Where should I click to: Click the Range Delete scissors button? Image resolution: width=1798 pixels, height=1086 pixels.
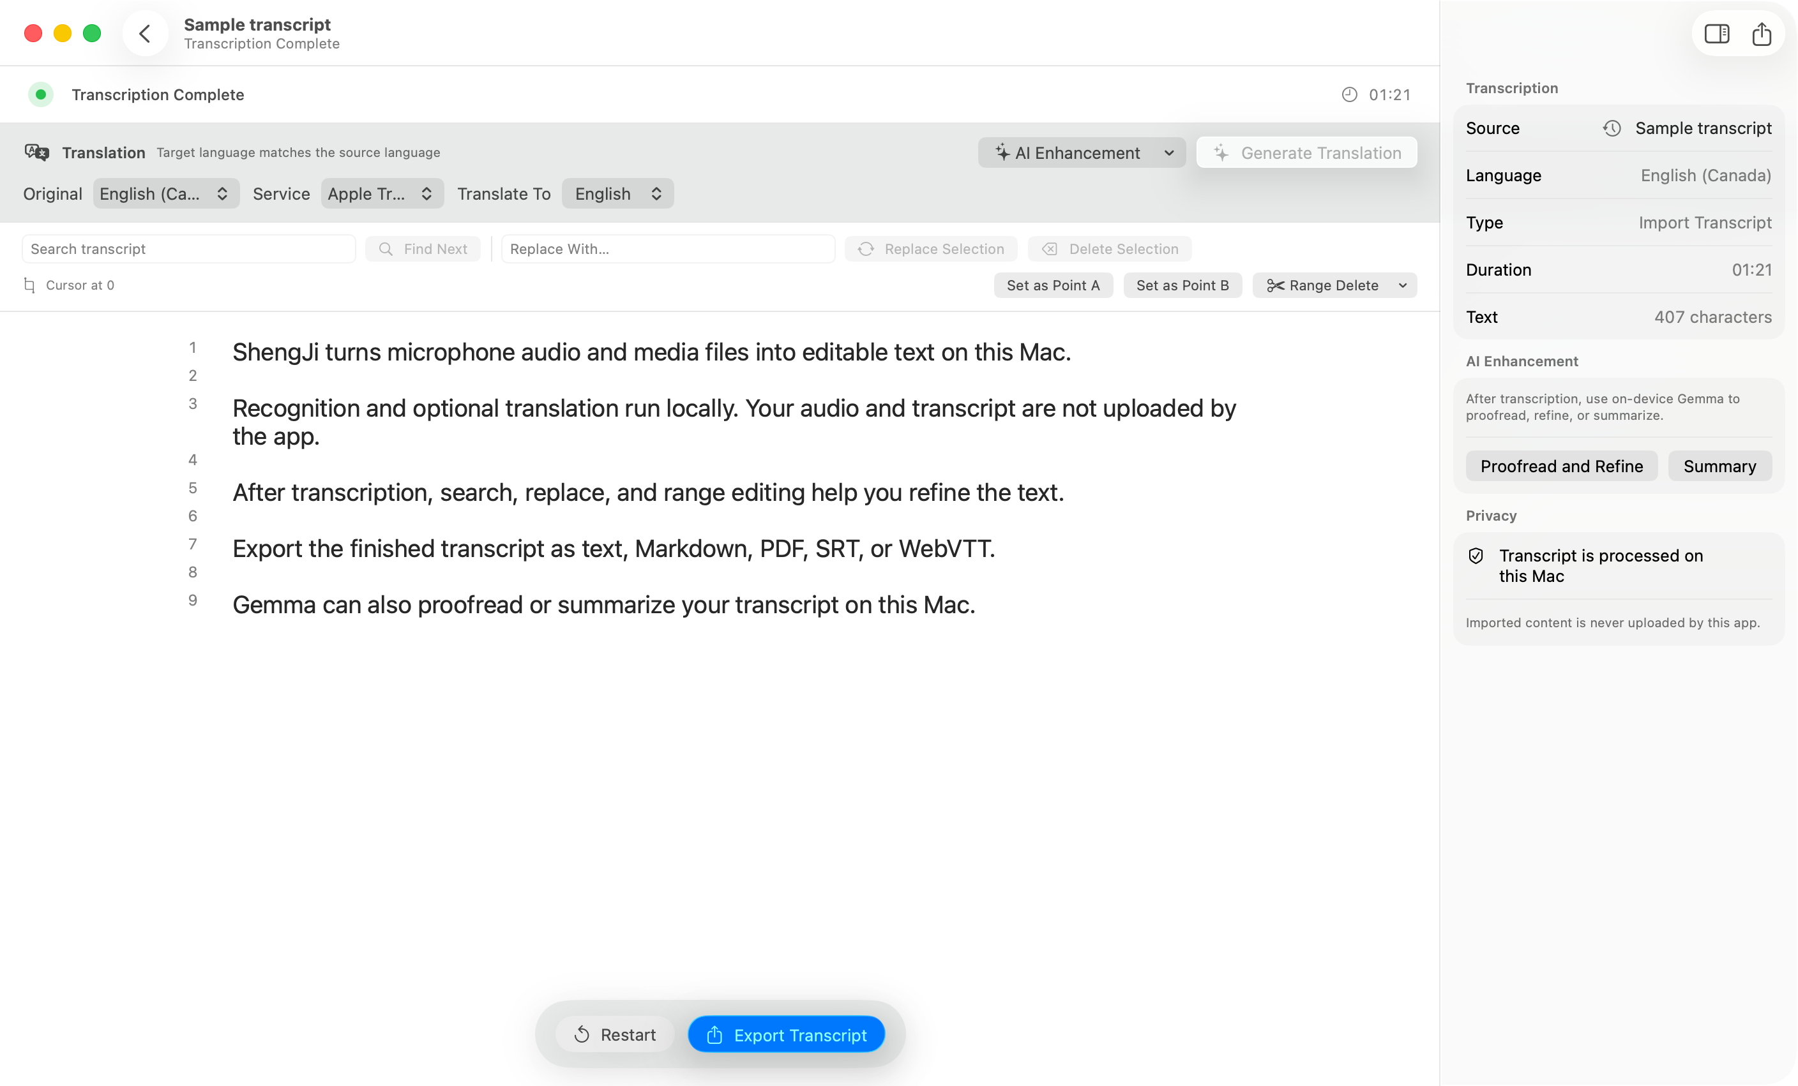tap(1322, 285)
